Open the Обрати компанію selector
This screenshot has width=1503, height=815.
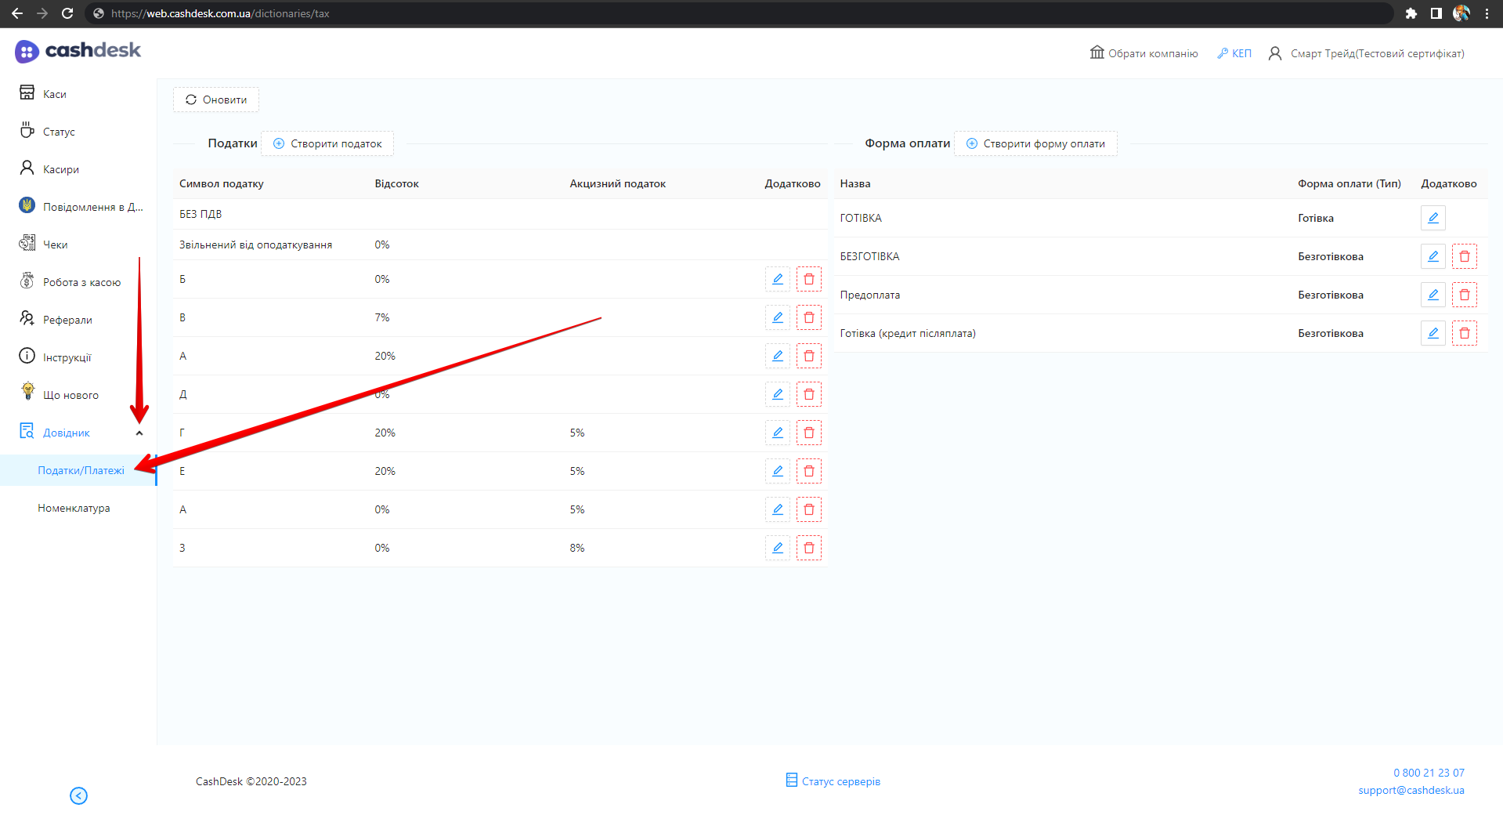pyautogui.click(x=1144, y=53)
